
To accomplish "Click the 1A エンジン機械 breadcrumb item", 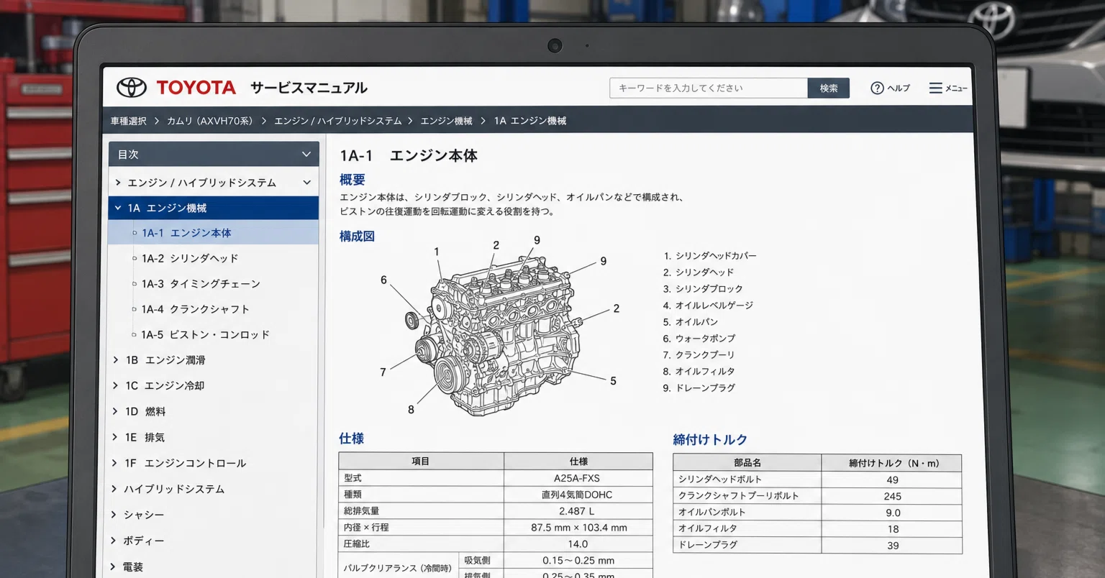I will click(x=530, y=121).
